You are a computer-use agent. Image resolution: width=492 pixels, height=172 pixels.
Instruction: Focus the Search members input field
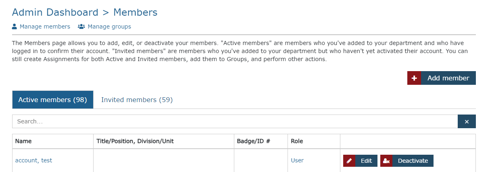click(x=235, y=121)
